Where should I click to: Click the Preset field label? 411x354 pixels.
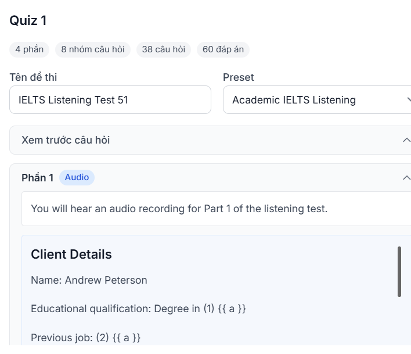[238, 77]
